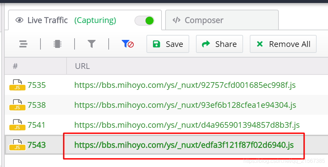Switch to the Live Traffic tab

pyautogui.click(x=85, y=20)
